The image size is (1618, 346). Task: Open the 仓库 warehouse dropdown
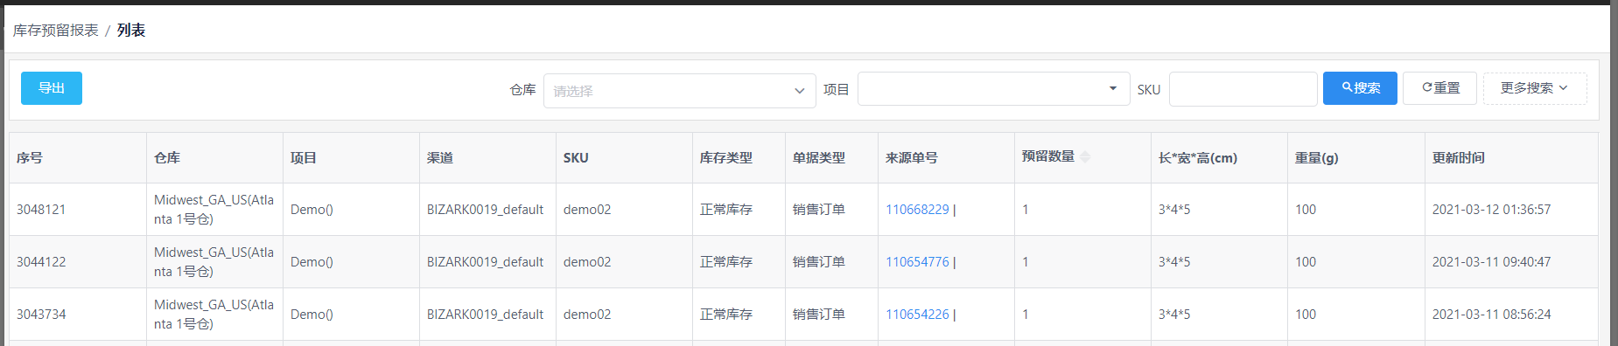coord(679,91)
